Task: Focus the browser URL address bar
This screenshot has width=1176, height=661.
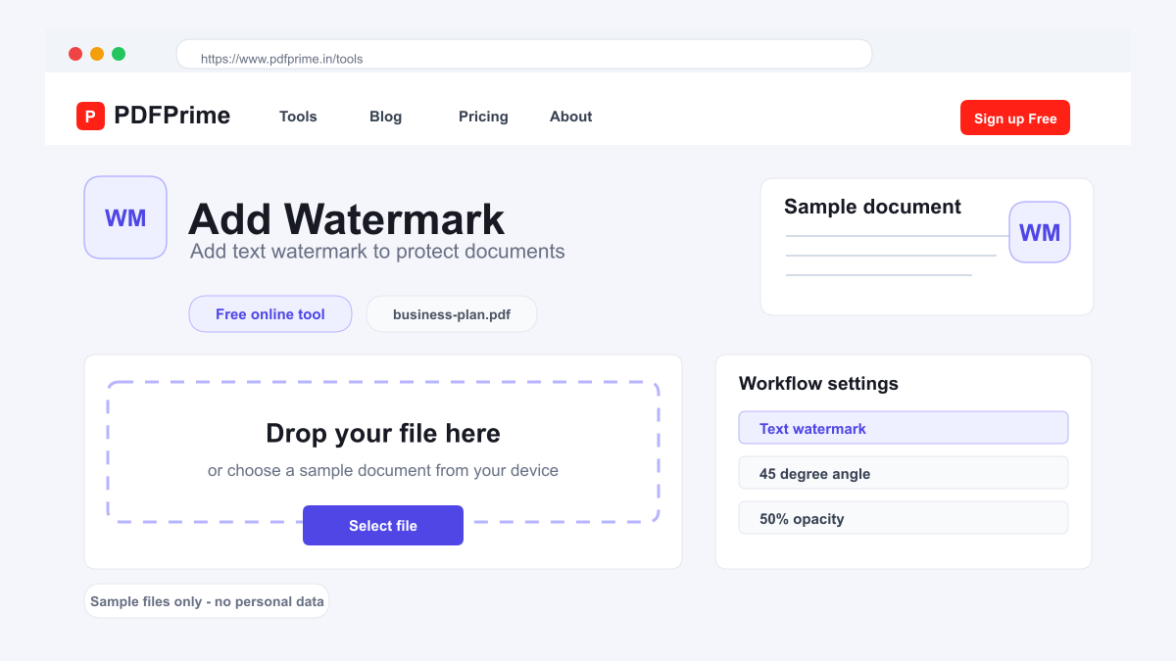Action: [x=524, y=55]
